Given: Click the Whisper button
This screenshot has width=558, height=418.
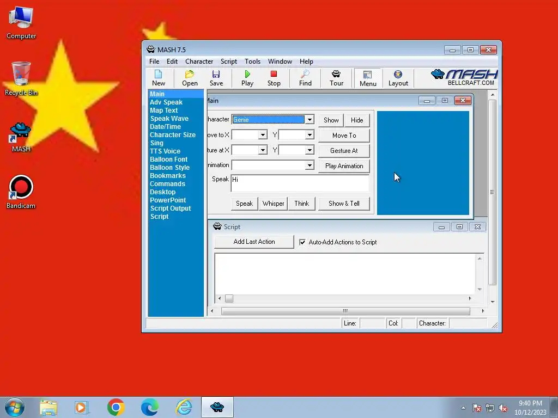Looking at the screenshot, I should [x=273, y=204].
